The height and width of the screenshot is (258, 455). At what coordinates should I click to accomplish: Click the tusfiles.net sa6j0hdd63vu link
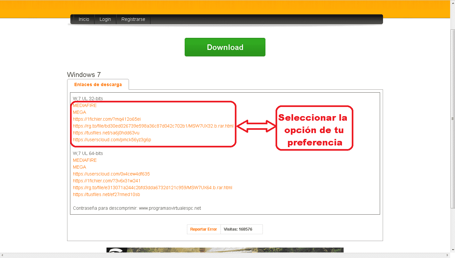point(106,133)
